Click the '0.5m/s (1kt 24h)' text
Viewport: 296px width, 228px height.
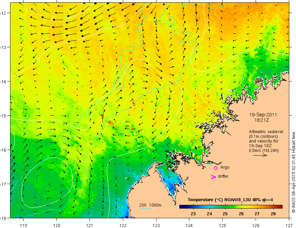264,150
